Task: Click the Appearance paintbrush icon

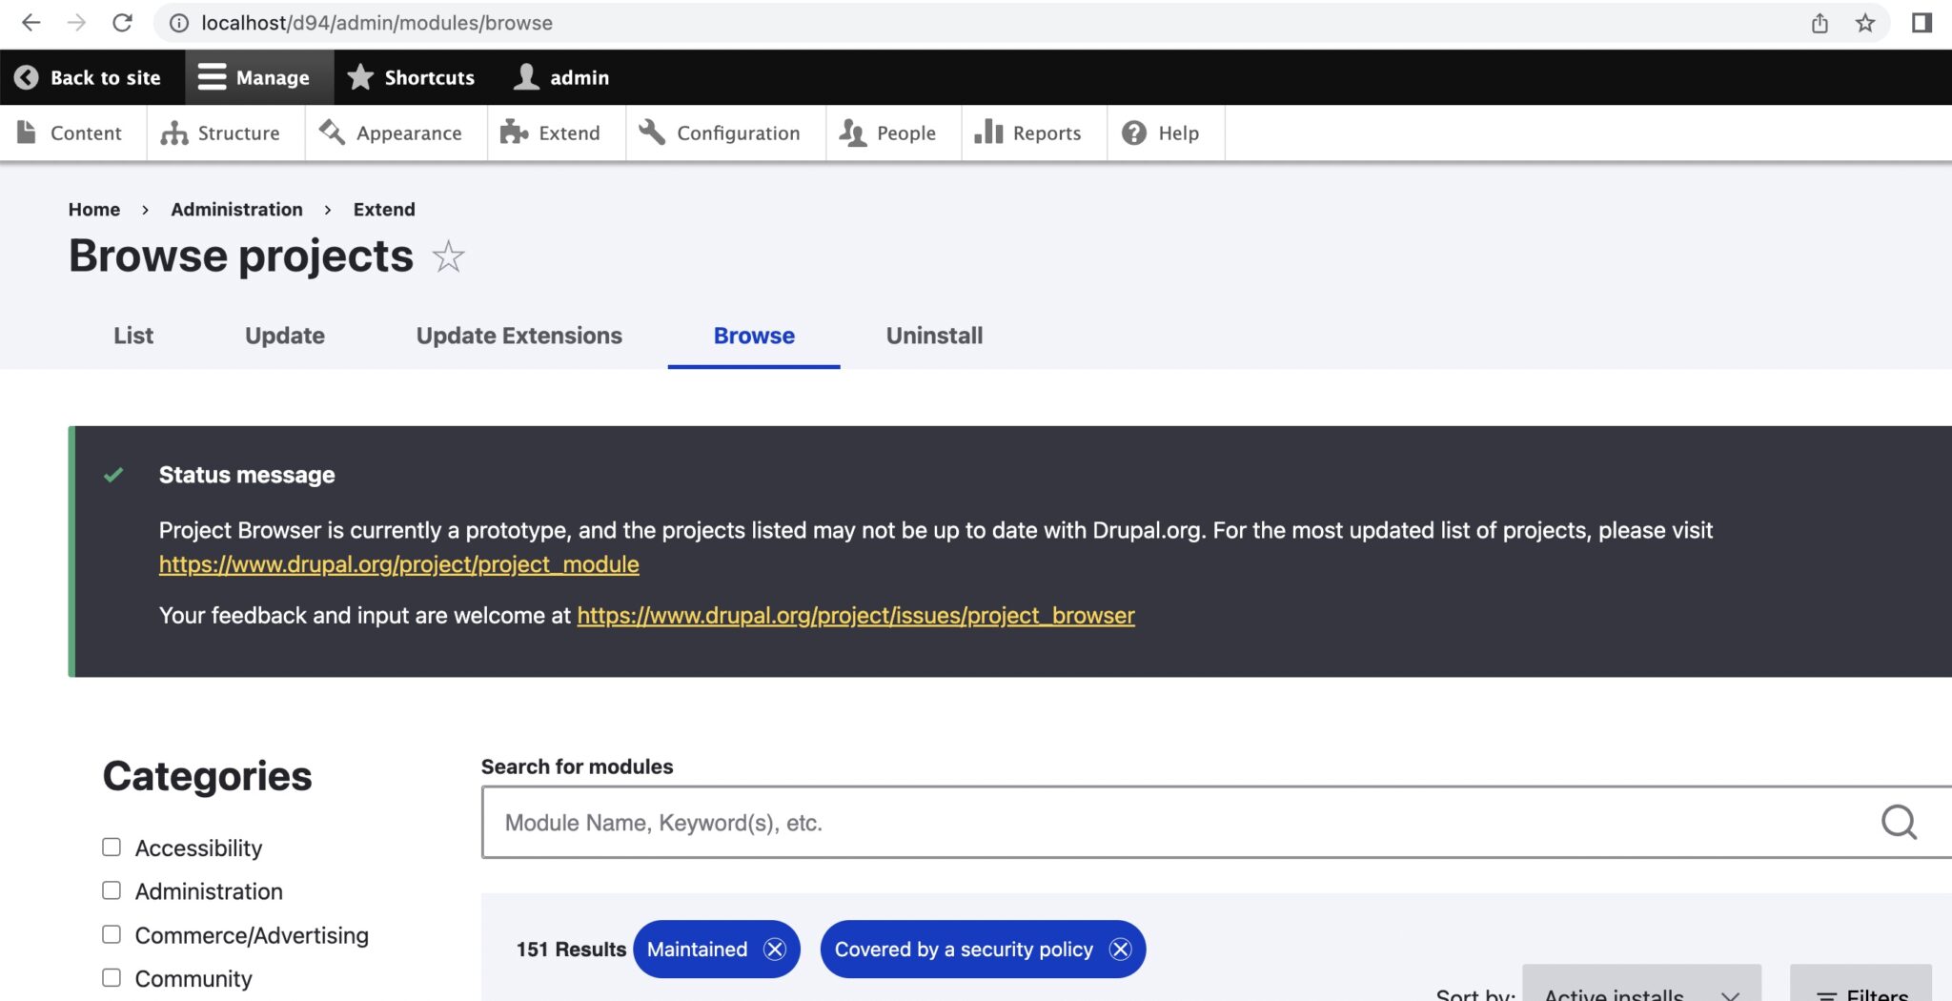Action: click(x=332, y=133)
